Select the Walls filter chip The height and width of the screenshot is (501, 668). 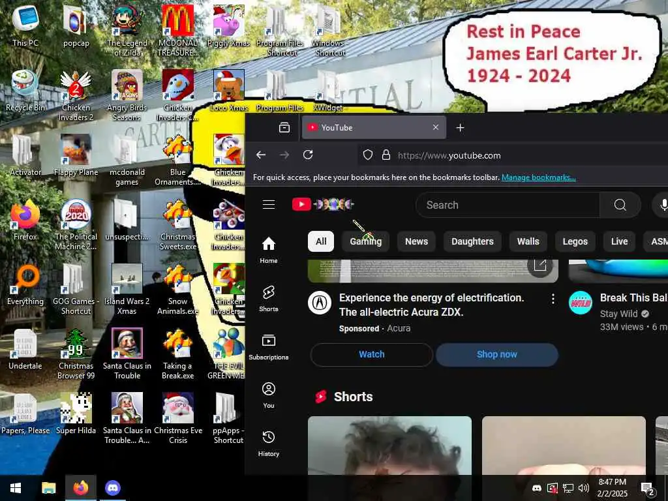[x=528, y=241]
